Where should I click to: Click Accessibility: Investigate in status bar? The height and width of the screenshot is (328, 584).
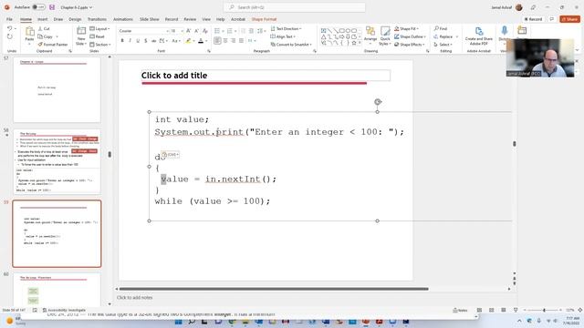(x=64, y=310)
